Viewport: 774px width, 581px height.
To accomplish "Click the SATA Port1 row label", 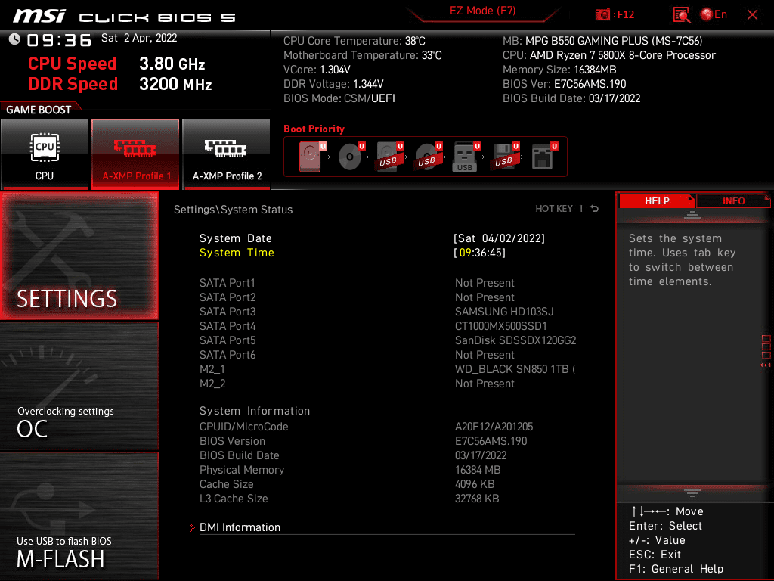I will [227, 283].
